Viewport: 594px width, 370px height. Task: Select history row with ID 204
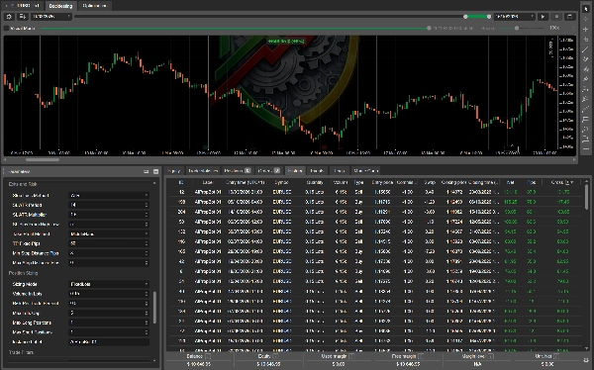click(375, 212)
